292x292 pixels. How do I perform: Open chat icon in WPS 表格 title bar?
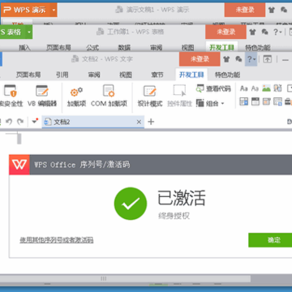[264, 32]
